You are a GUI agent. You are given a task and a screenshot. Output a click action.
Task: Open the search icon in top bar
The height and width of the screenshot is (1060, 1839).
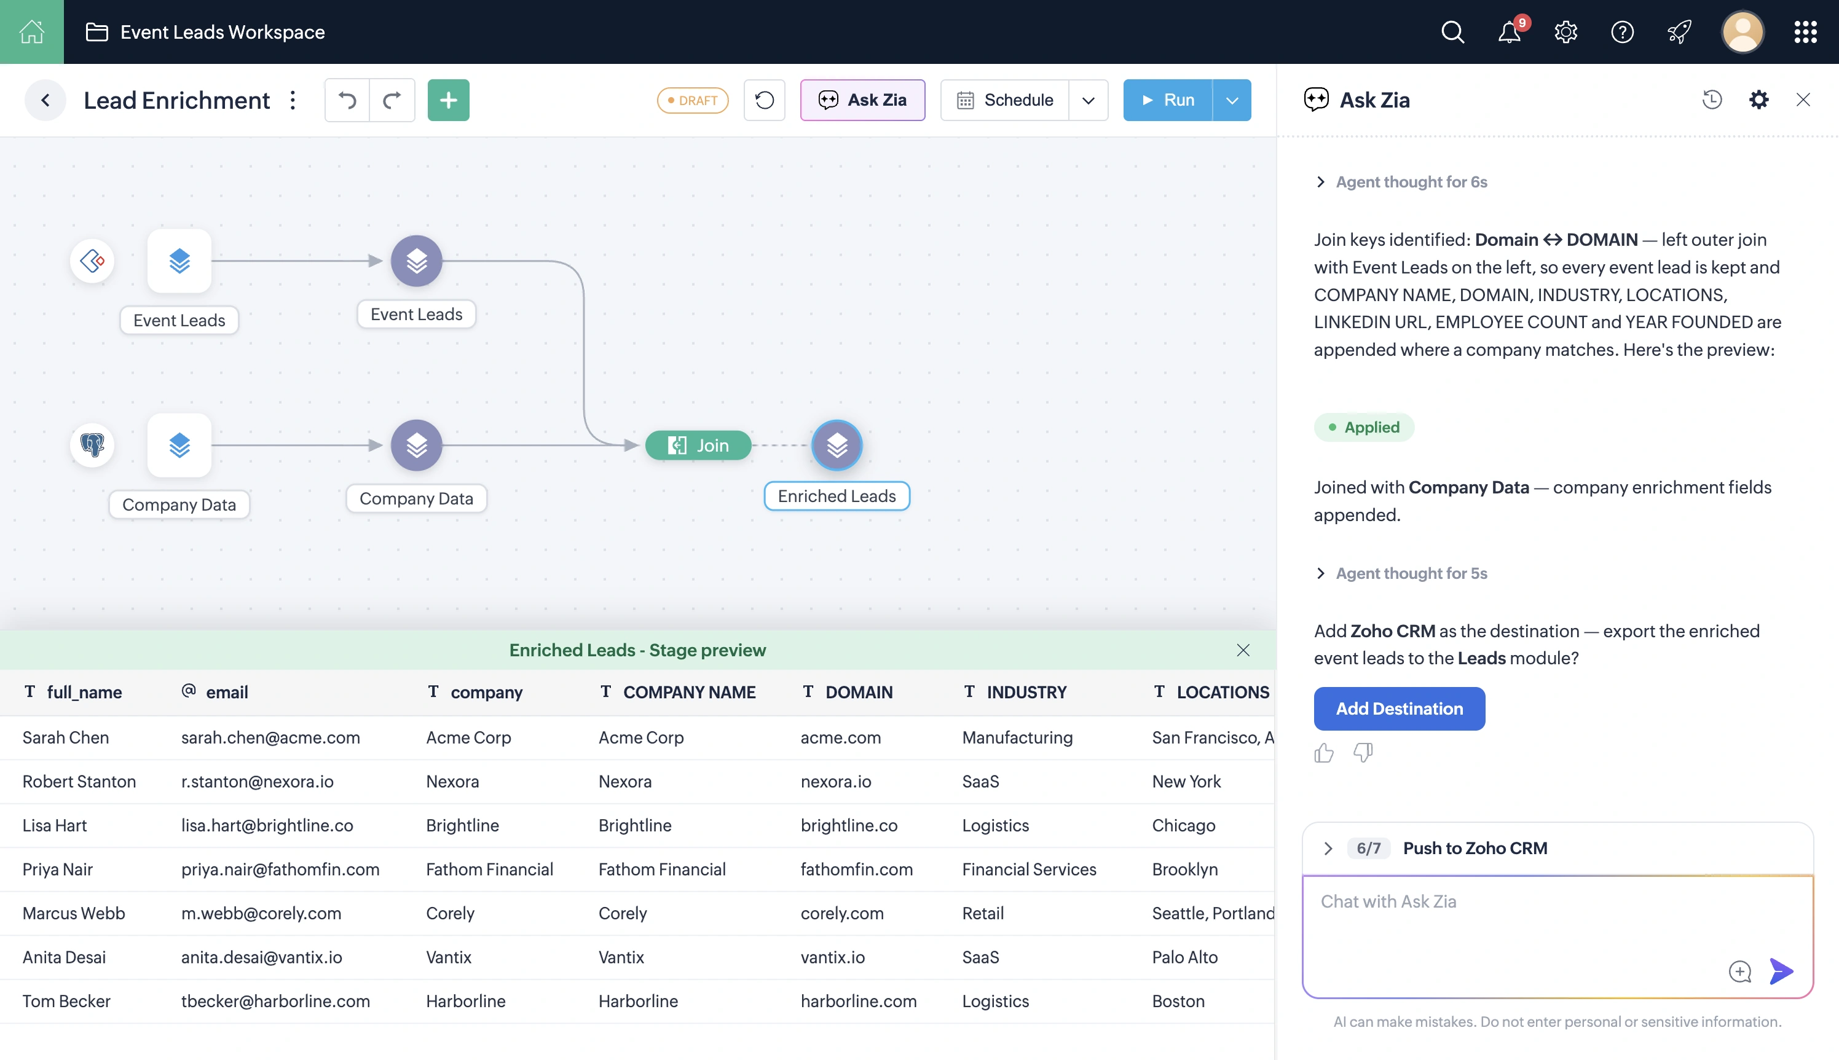click(1452, 32)
